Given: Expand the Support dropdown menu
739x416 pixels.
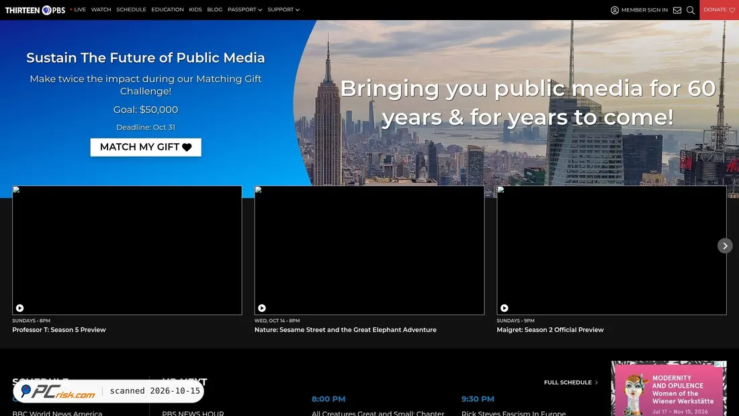Looking at the screenshot, I should coord(284,9).
